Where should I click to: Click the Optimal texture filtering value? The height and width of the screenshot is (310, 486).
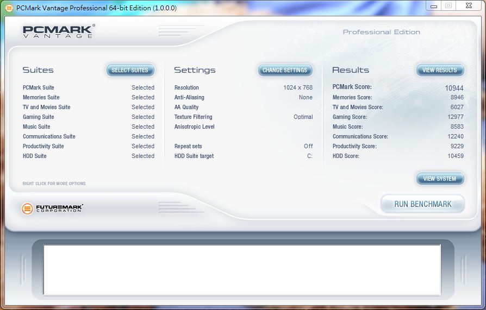(x=303, y=117)
